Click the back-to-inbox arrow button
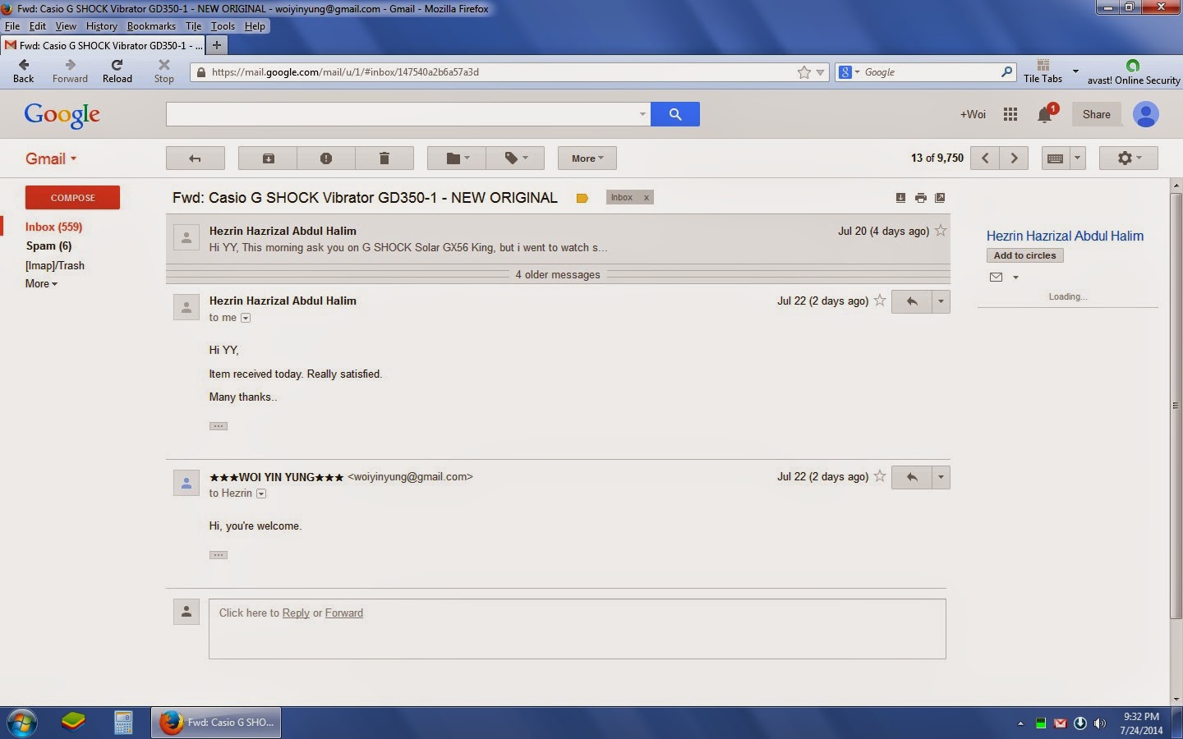Viewport: 1183px width, 739px height. click(195, 158)
